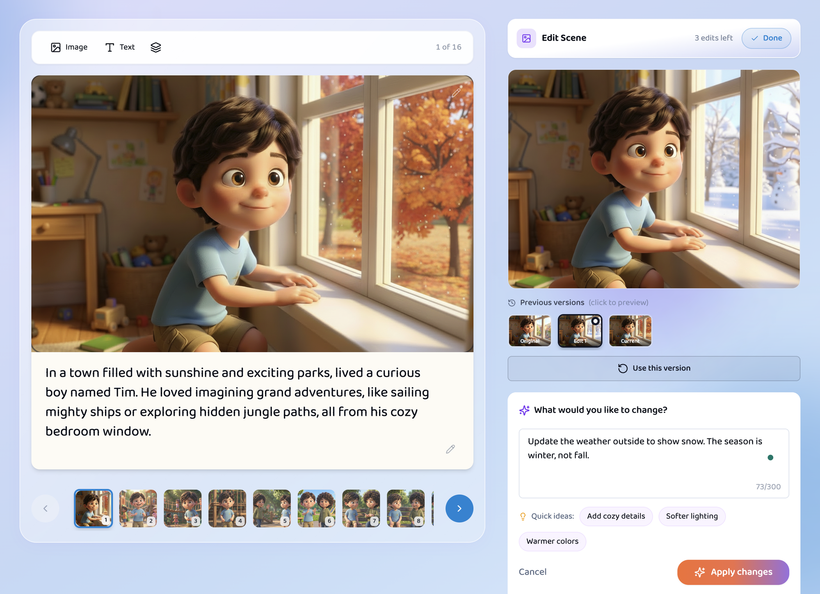Go back with the left arrow button
This screenshot has height=594, width=820.
pyautogui.click(x=46, y=509)
